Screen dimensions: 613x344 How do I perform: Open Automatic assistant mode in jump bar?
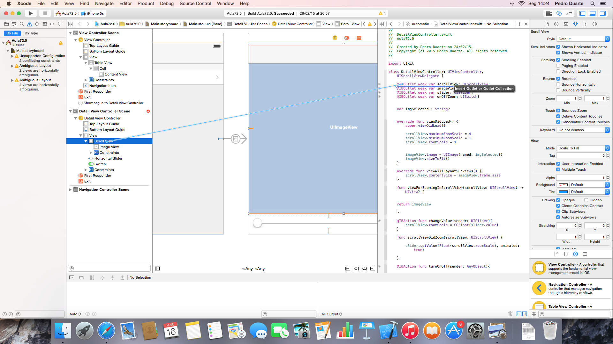pos(418,24)
